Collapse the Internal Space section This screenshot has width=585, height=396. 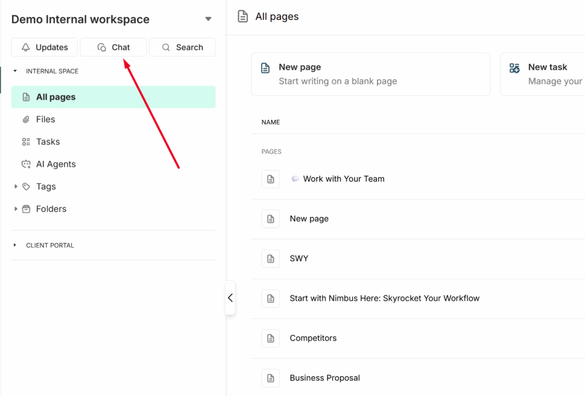pos(15,71)
